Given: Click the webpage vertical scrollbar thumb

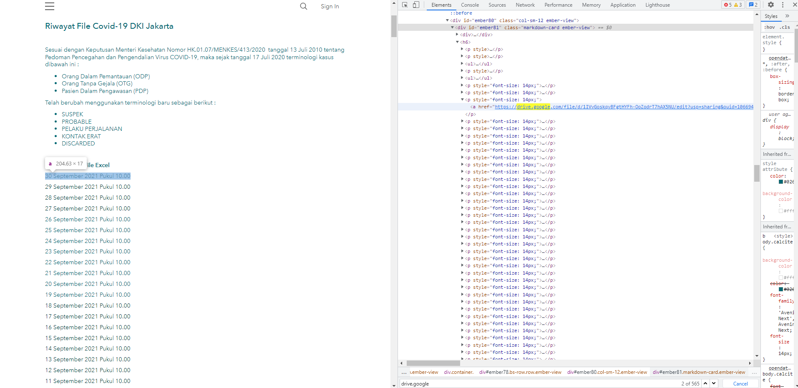Looking at the screenshot, I should pyautogui.click(x=394, y=26).
